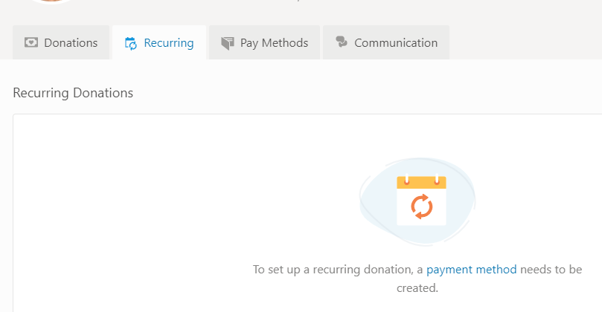The image size is (602, 312).
Task: Click the empty tab bar right of Communication
Action: pyautogui.click(x=521, y=43)
